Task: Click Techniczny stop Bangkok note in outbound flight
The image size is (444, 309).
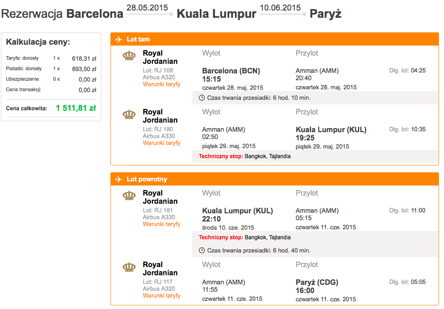Action: 245,156
